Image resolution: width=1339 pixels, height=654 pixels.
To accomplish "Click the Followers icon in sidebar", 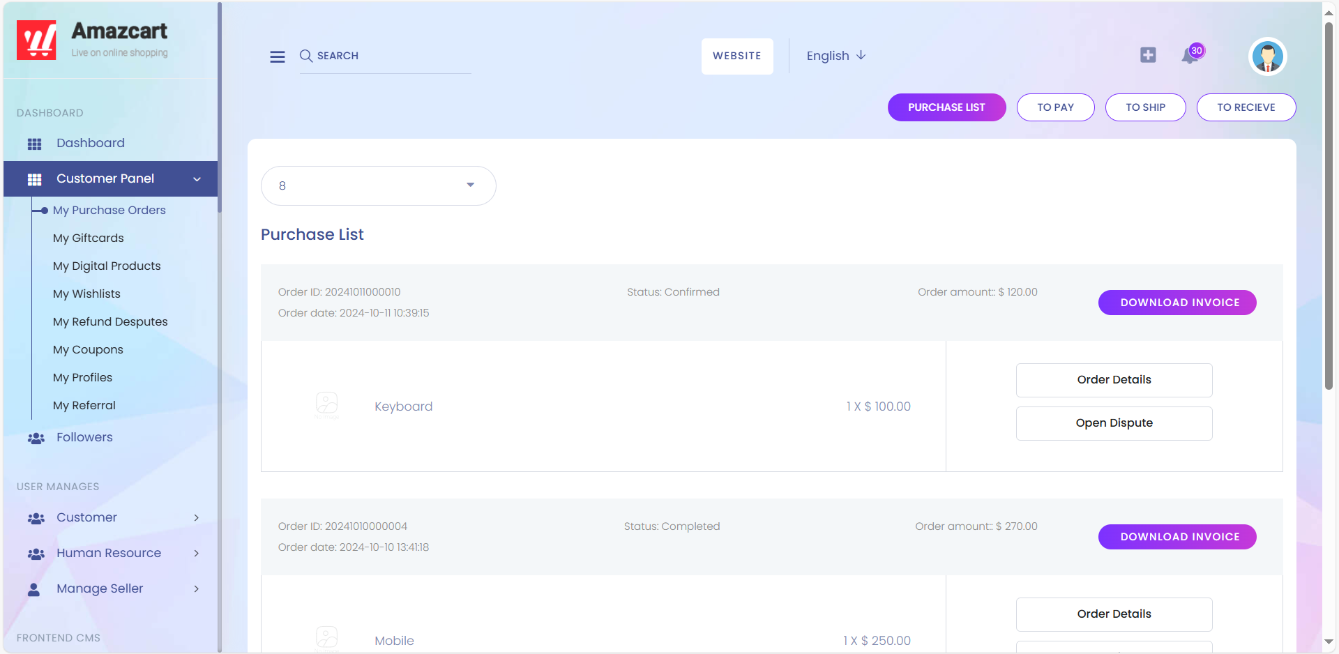I will pos(36,438).
